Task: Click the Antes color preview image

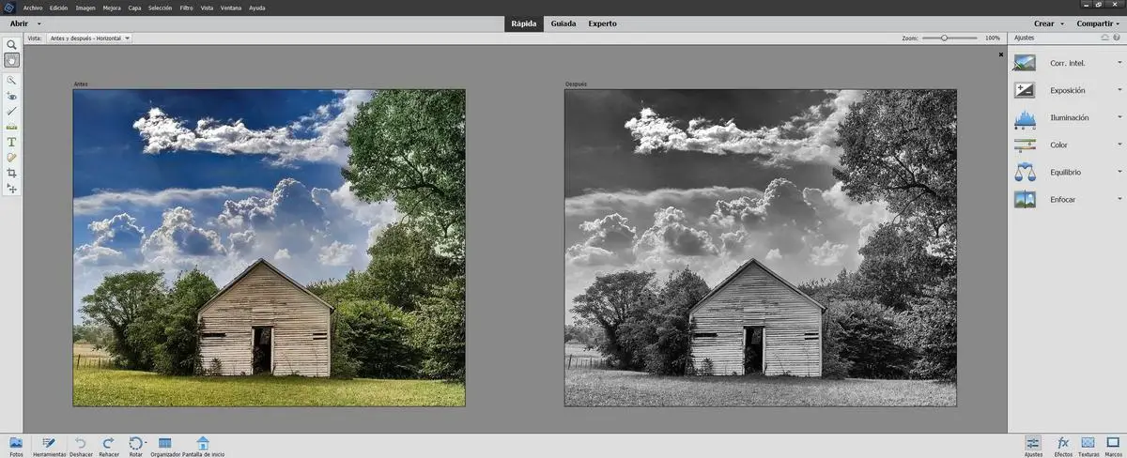Action: point(269,248)
